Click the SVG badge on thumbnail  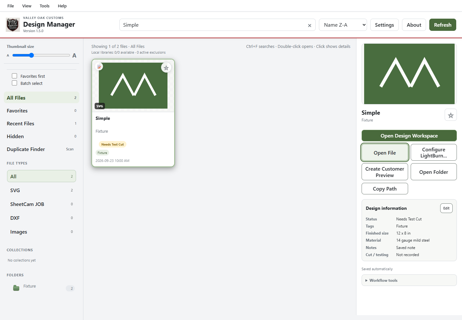(100, 106)
